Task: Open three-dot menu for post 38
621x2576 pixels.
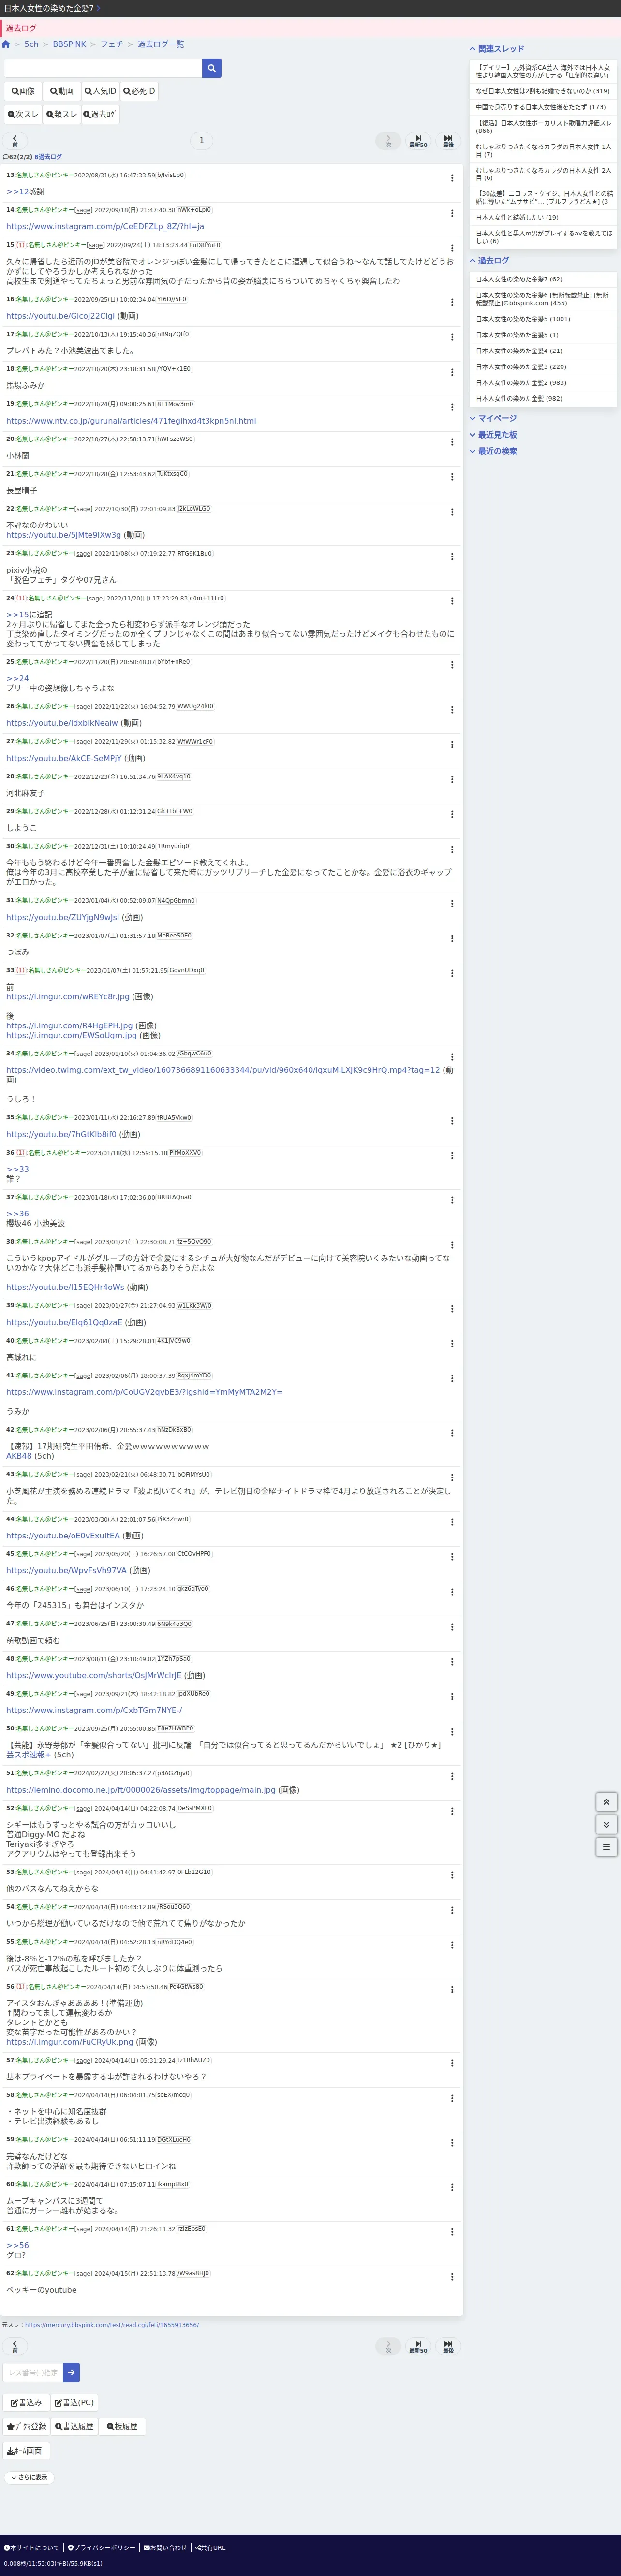Action: (452, 1244)
